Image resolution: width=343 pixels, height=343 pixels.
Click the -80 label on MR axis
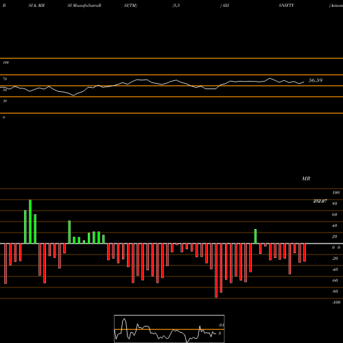click(335, 292)
